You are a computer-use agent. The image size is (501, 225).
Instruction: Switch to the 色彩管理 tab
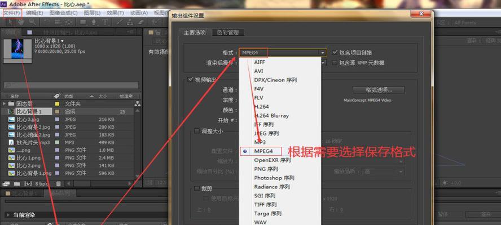228,33
